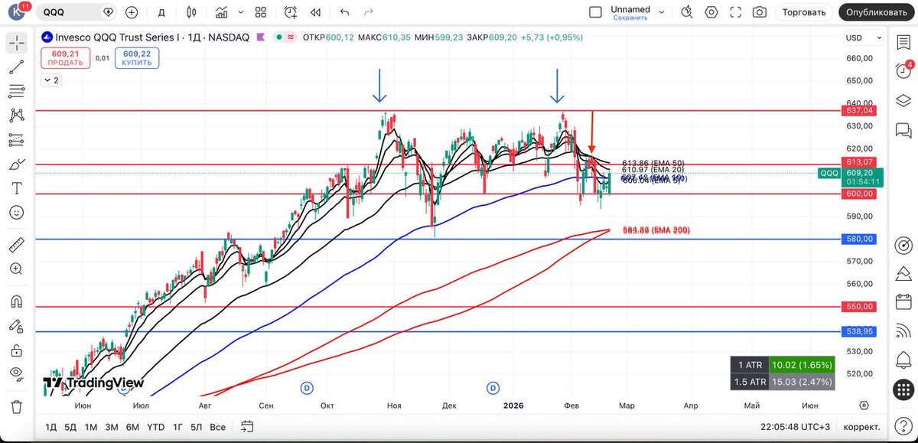918x443 pixels.
Task: Toggle the layout selection square
Action: coord(596,12)
